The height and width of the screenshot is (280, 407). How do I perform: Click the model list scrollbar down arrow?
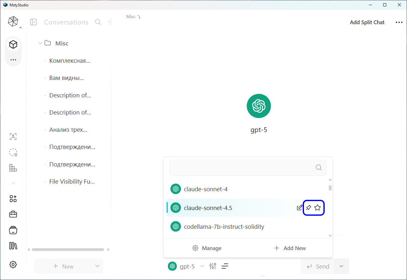tap(330, 236)
